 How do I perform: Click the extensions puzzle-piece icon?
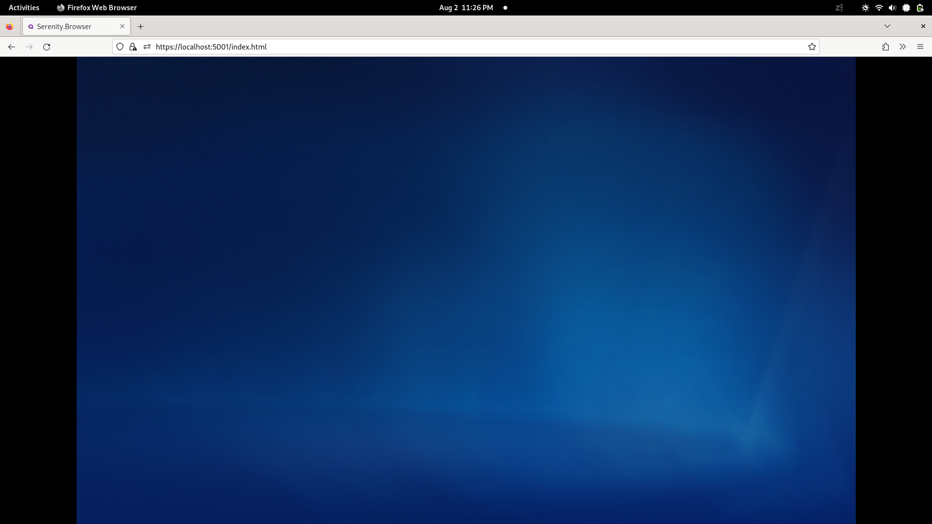point(885,47)
